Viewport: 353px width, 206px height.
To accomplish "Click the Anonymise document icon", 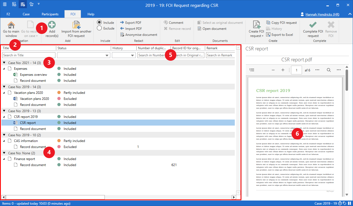I will point(122,35).
